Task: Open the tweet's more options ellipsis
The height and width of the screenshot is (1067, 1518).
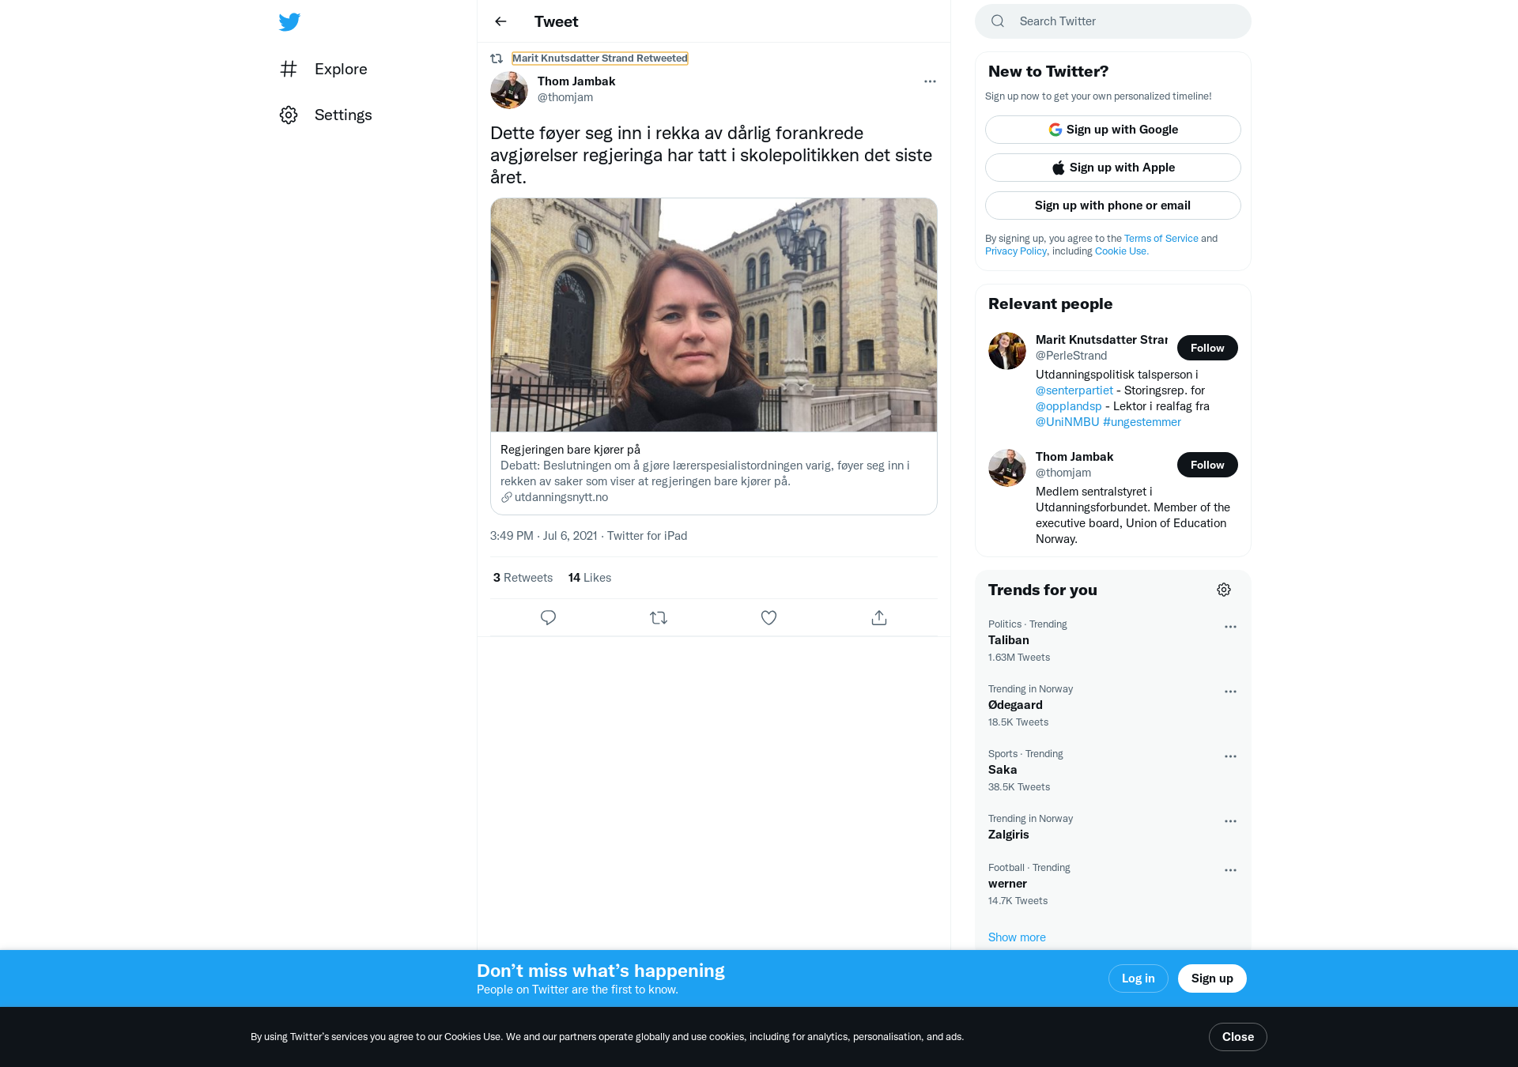Action: (x=930, y=81)
